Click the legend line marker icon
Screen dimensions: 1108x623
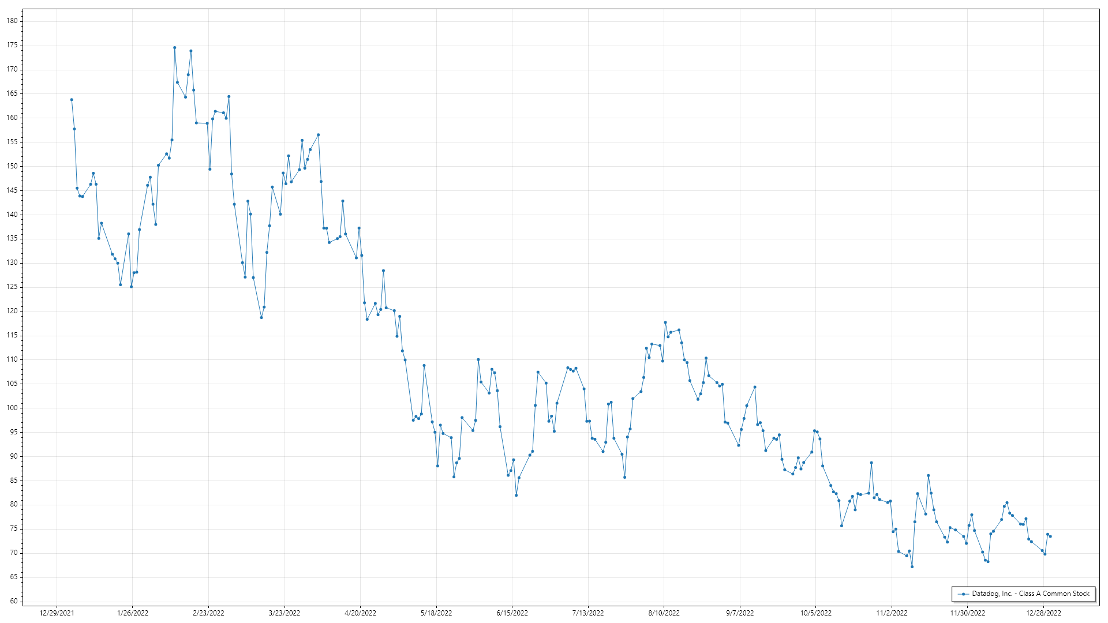pos(963,594)
